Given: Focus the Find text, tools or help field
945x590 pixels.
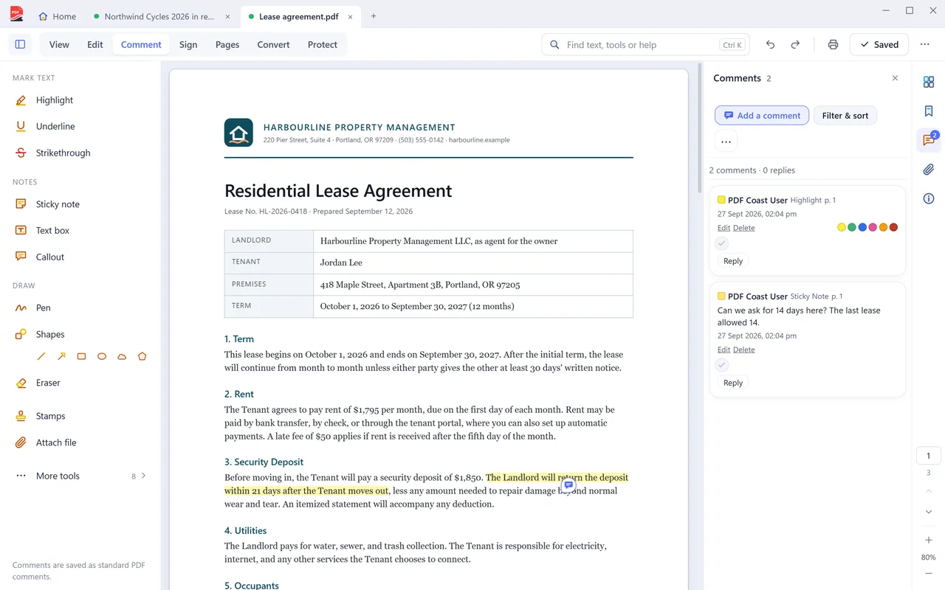Looking at the screenshot, I should (645, 45).
